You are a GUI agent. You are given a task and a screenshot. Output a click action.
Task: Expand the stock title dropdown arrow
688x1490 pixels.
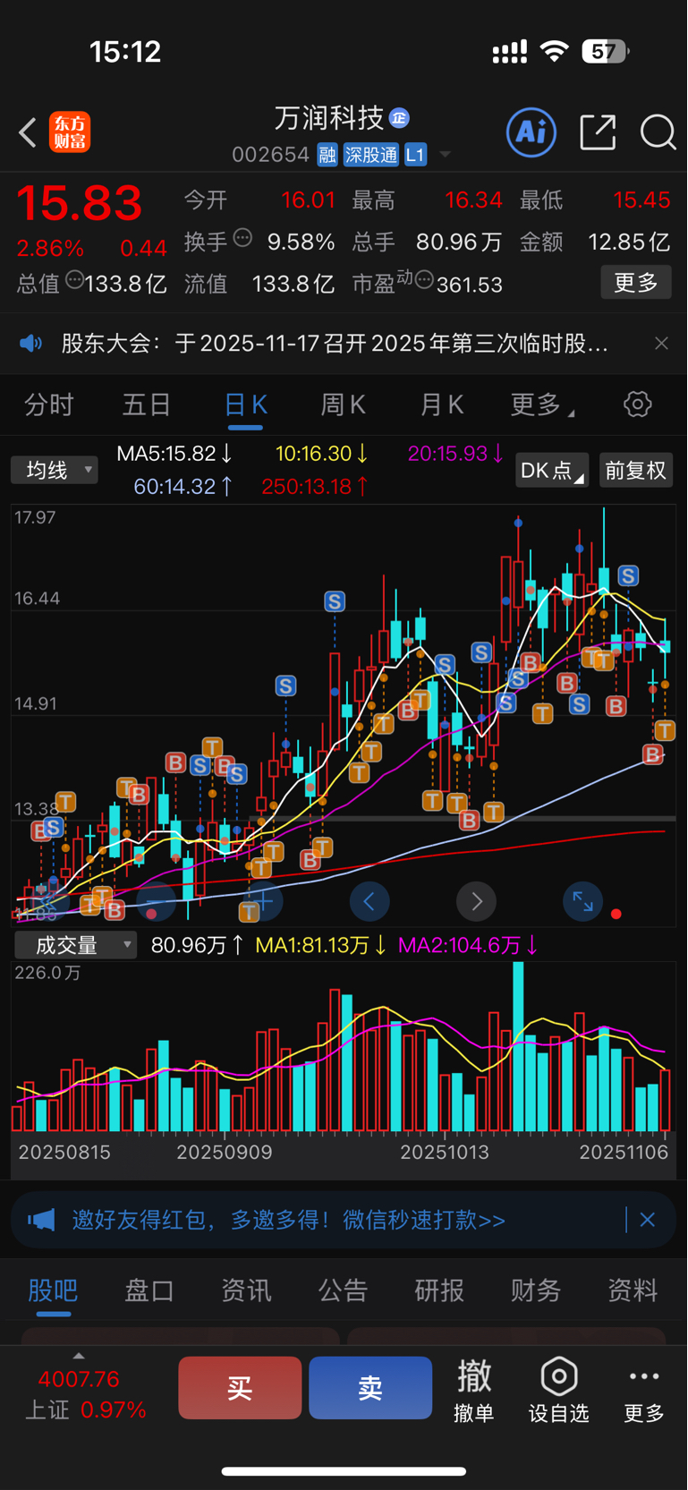445,155
